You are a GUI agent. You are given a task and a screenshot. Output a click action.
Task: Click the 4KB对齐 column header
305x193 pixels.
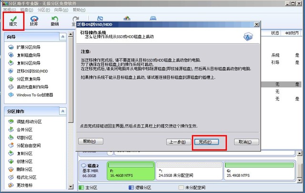tap(292, 33)
